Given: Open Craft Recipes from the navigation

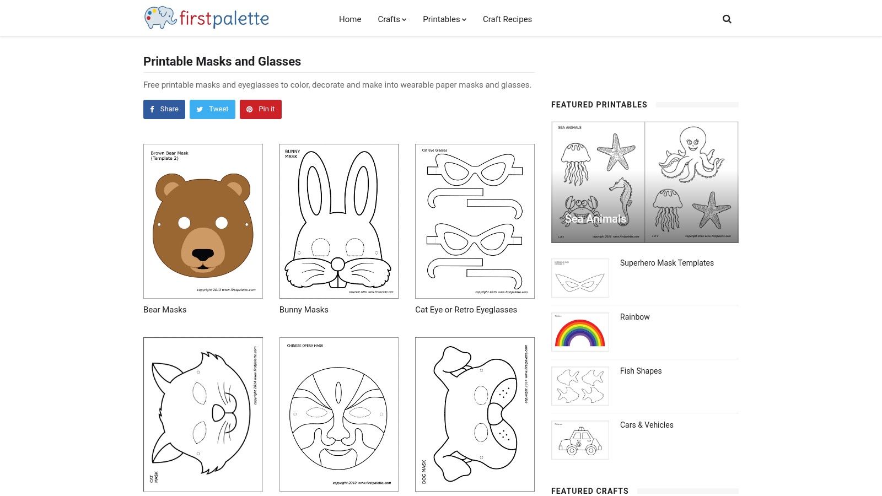Looking at the screenshot, I should tap(507, 19).
